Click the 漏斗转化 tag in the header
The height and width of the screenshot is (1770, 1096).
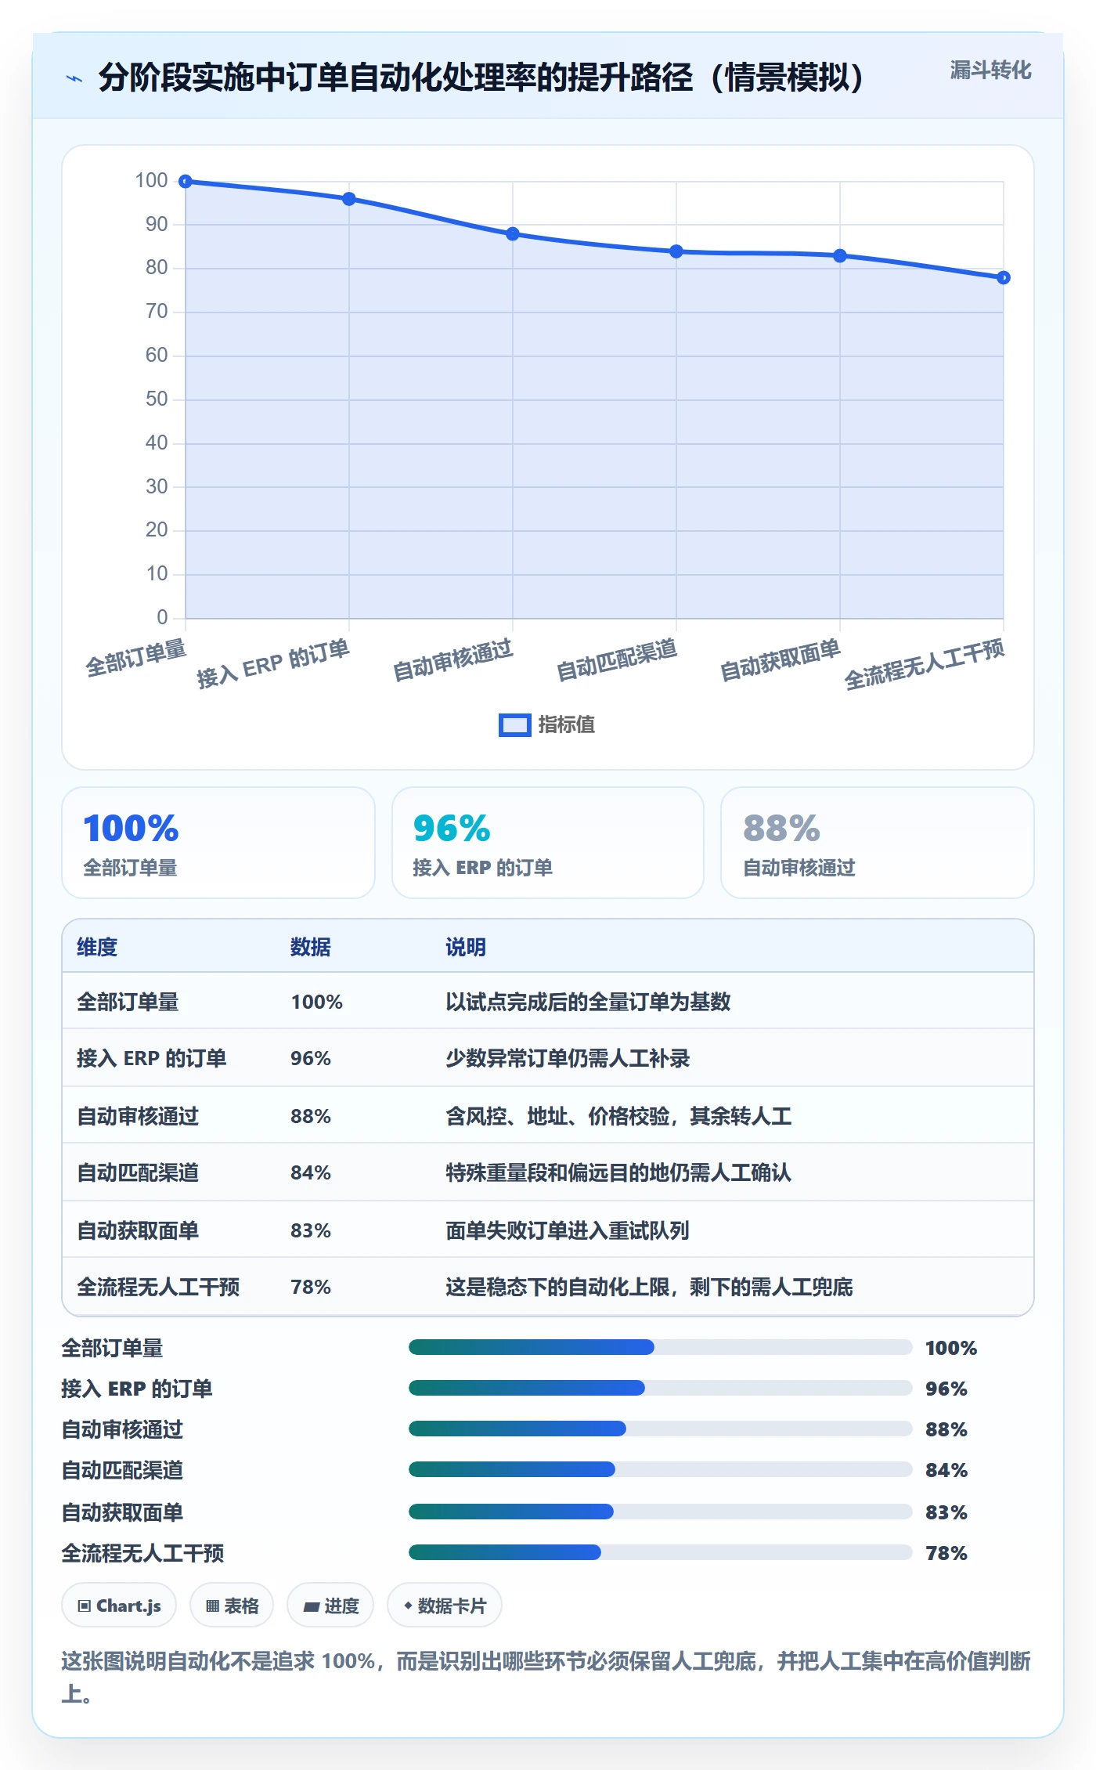tap(990, 70)
